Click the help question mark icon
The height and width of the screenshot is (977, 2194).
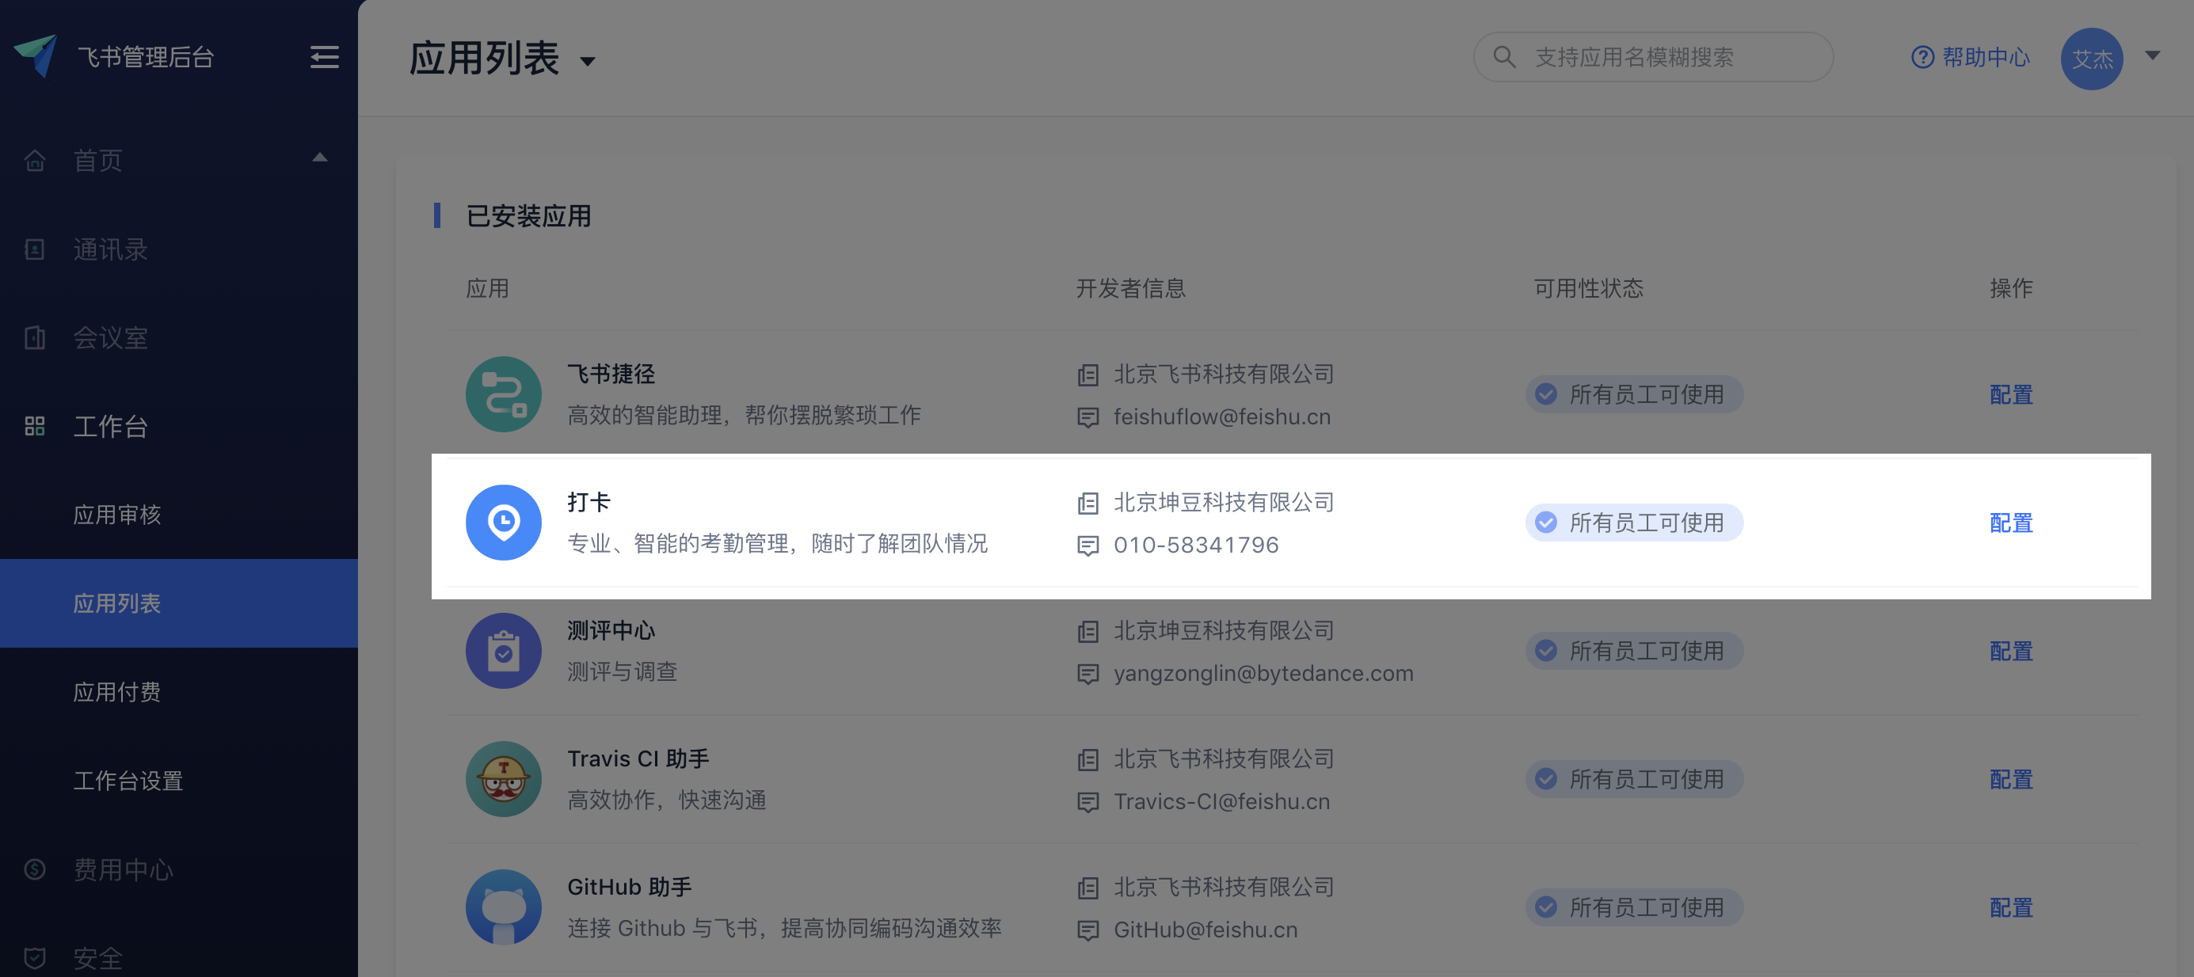tap(1922, 57)
